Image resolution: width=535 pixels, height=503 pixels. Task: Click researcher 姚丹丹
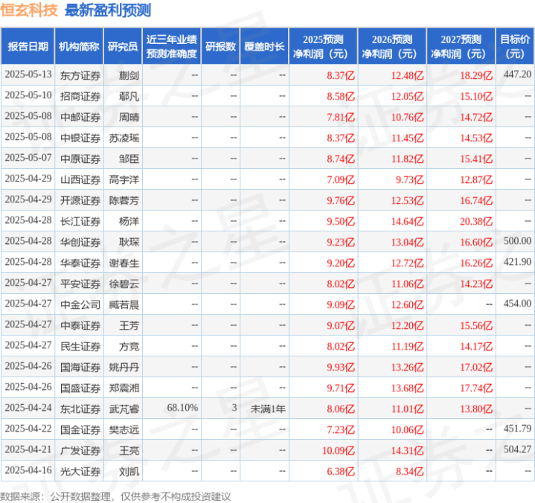(x=124, y=367)
